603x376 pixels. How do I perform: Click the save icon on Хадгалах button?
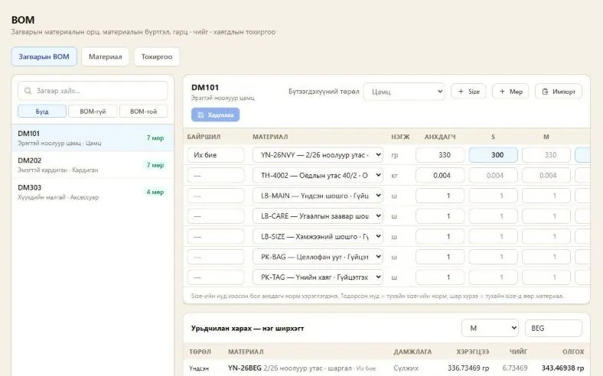(200, 115)
